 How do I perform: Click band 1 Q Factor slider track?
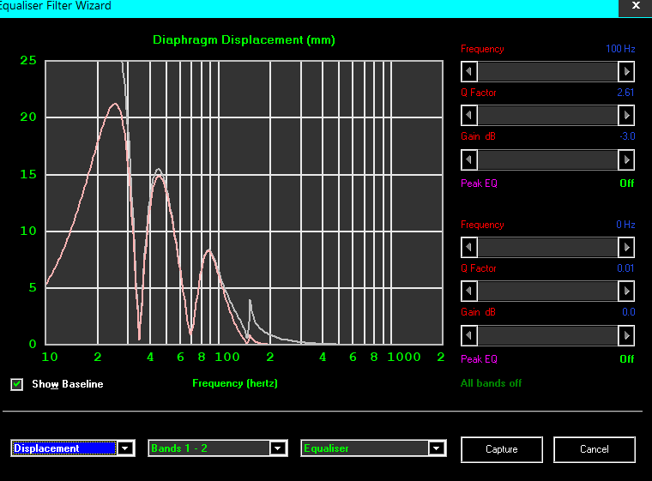[547, 115]
